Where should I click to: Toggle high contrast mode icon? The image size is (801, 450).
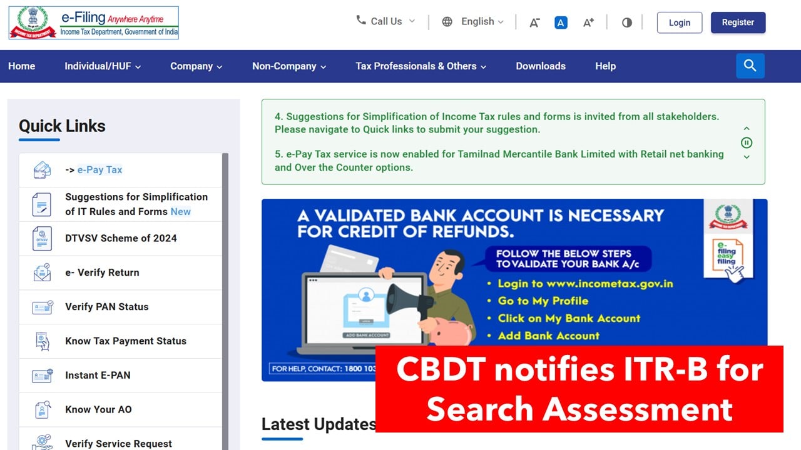[627, 22]
